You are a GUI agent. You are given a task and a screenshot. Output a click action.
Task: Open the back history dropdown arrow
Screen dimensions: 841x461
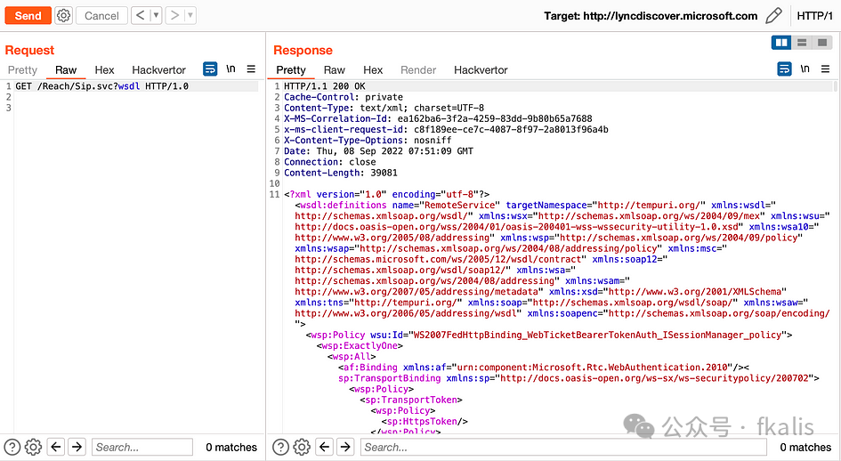click(156, 15)
